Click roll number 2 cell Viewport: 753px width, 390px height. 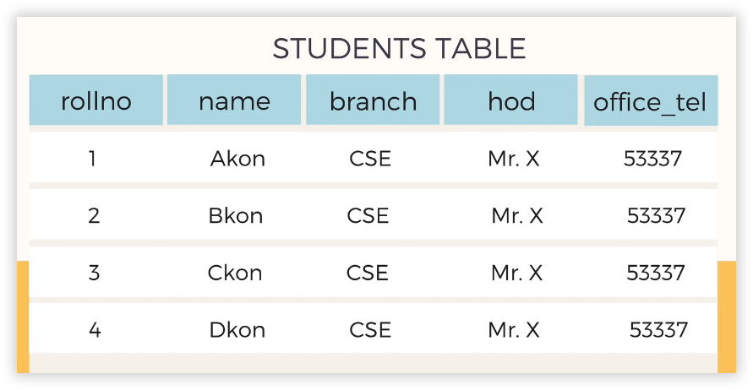(94, 215)
